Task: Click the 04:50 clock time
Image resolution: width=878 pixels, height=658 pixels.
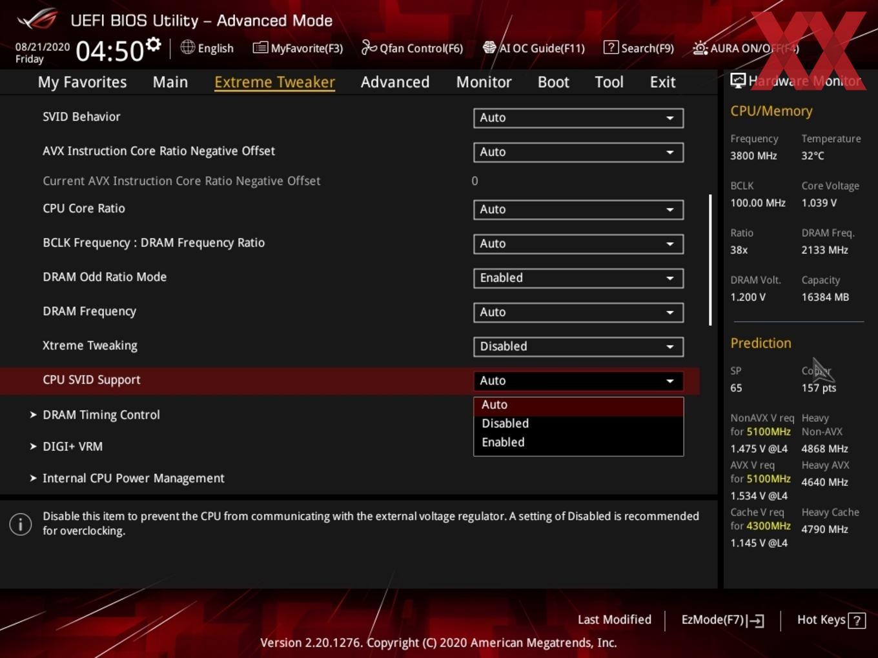Action: (x=109, y=51)
